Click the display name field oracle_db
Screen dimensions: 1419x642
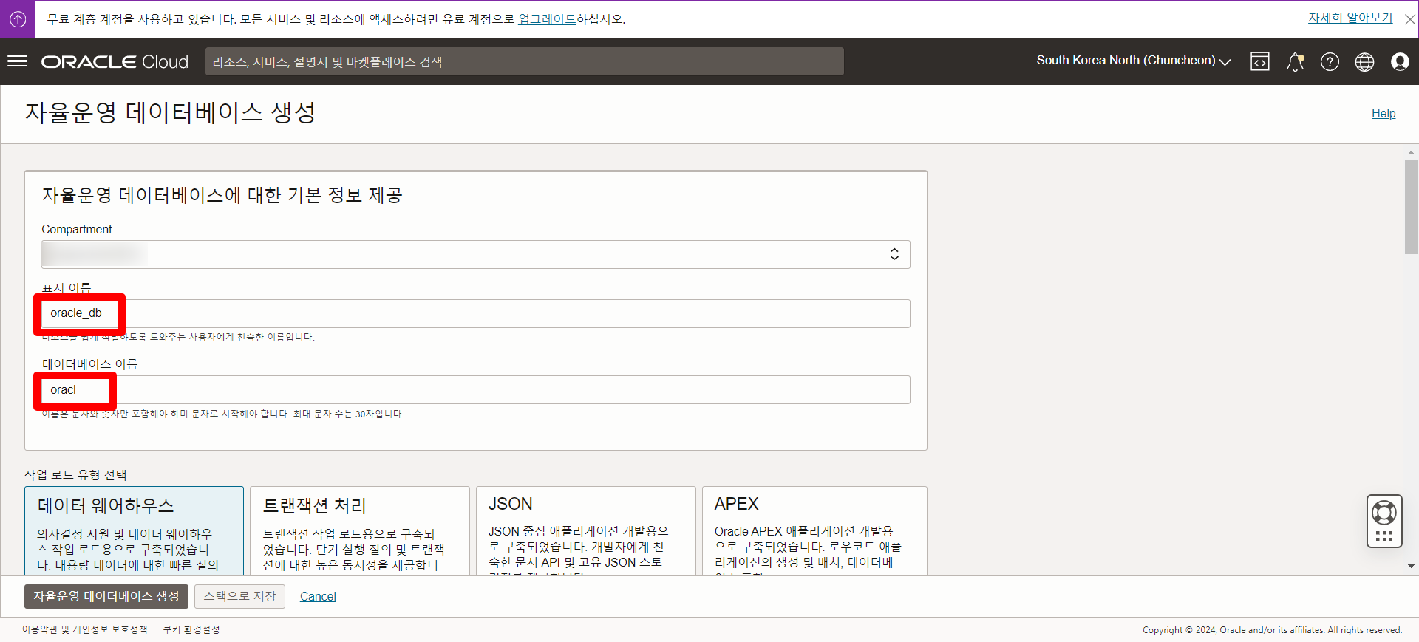pos(476,313)
